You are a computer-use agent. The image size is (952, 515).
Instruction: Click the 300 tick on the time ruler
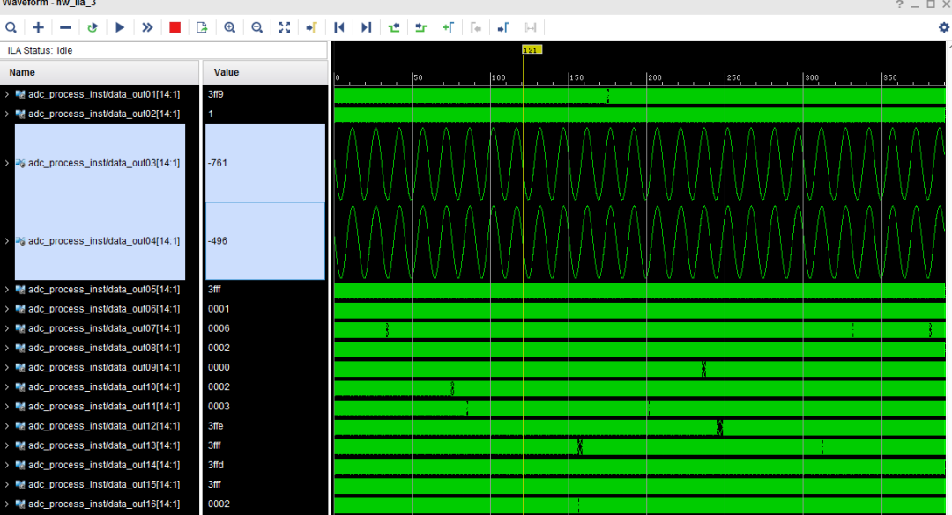click(812, 77)
